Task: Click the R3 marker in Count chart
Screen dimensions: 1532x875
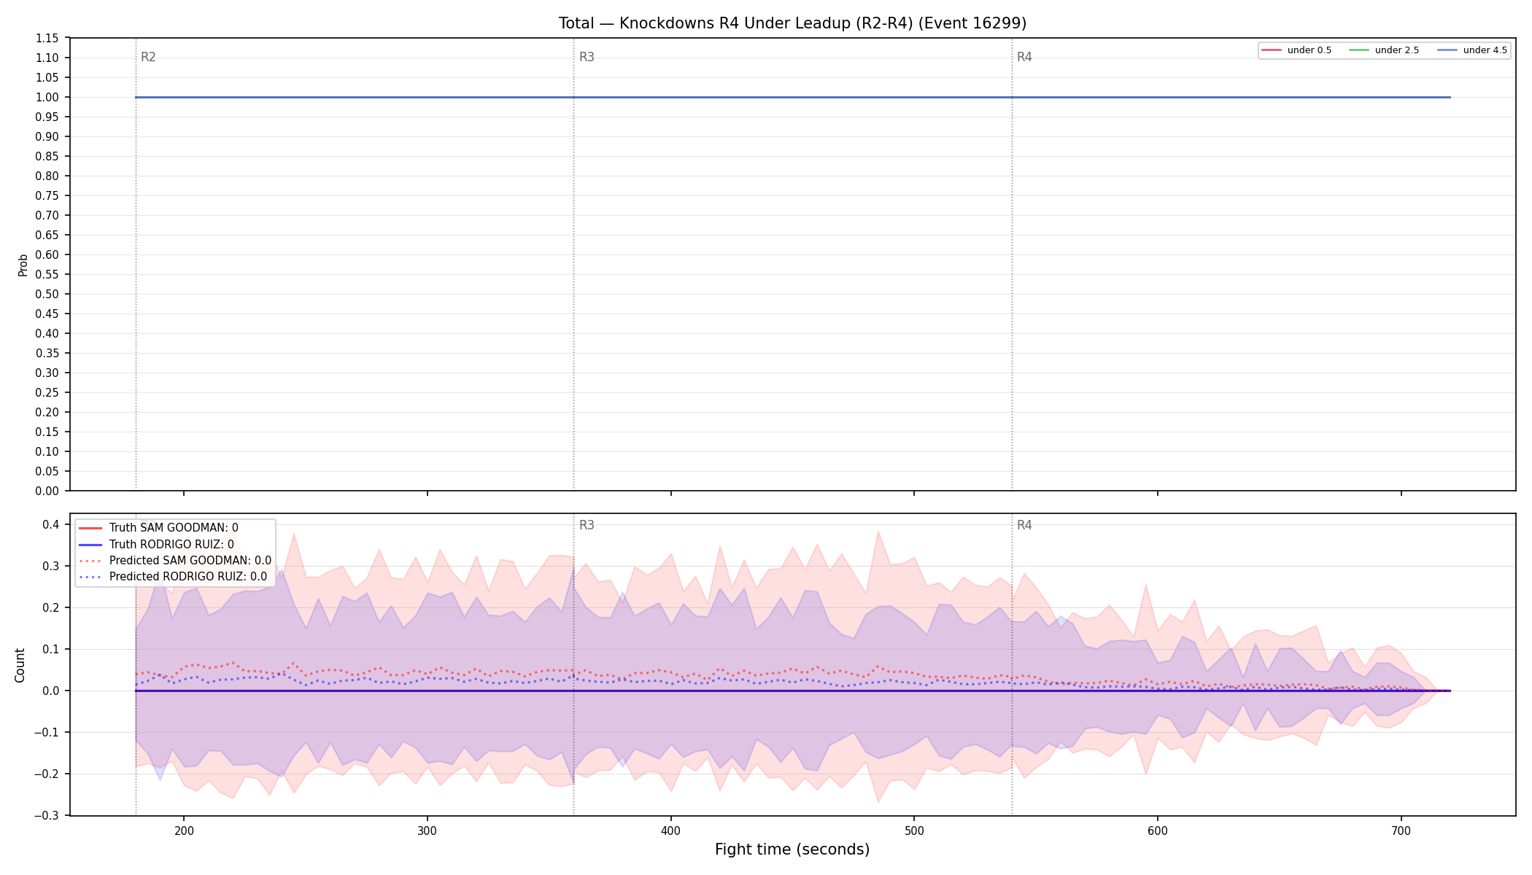Action: 587,525
